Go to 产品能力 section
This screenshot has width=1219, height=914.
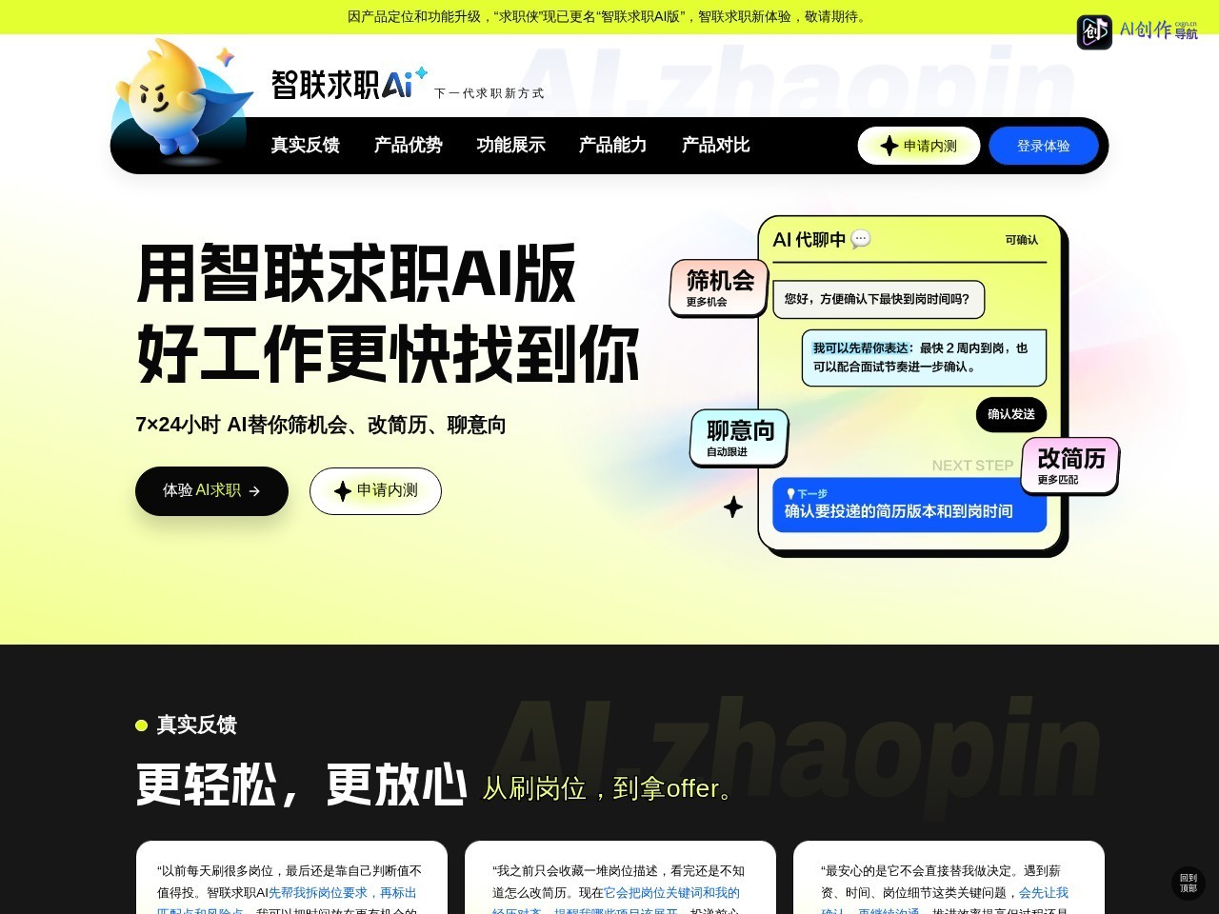[613, 145]
